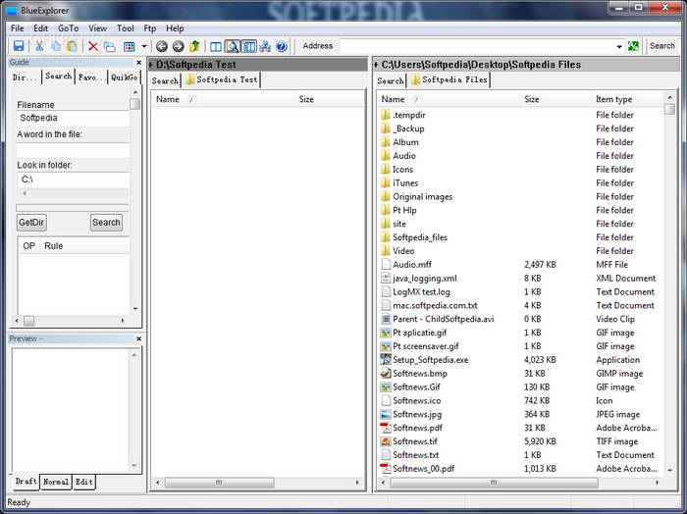The height and width of the screenshot is (514, 687).
Task: Expand the Address bar dropdown
Action: point(619,46)
